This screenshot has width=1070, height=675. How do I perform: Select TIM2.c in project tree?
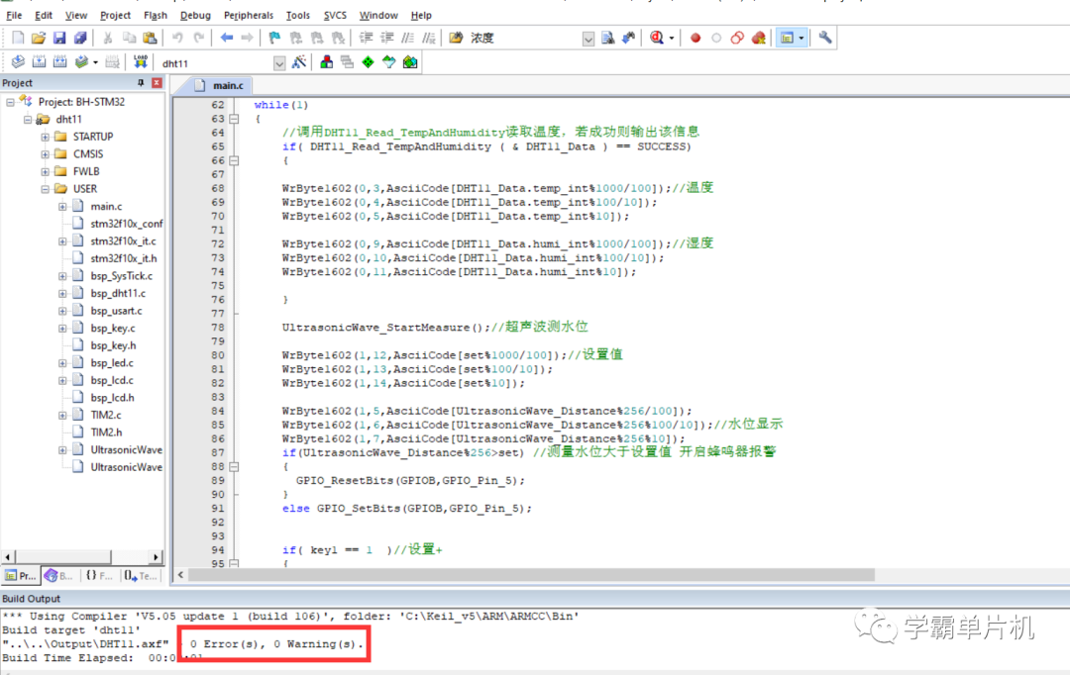click(106, 416)
